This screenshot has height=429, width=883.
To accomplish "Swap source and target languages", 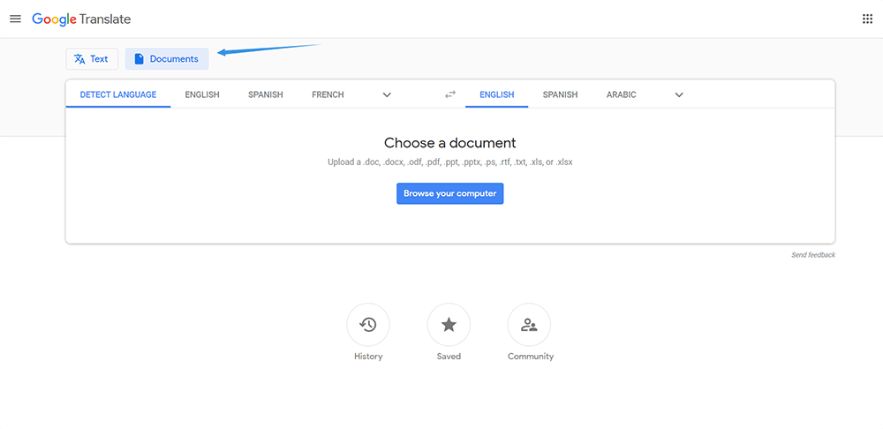I will (450, 94).
